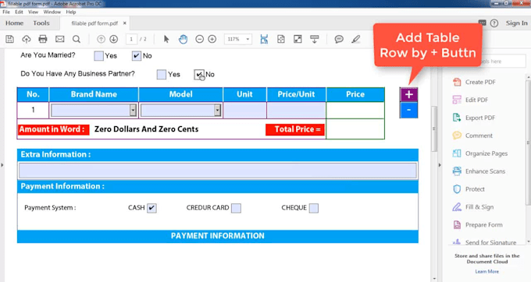Click the Total Price value field
Image resolution: width=531 pixels, height=282 pixels.
coord(355,129)
